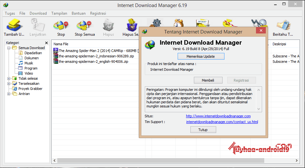305x168 pixels.
Task: Select the-amazing-spiderman-2_english-904006.zip row
Action: click(93, 62)
